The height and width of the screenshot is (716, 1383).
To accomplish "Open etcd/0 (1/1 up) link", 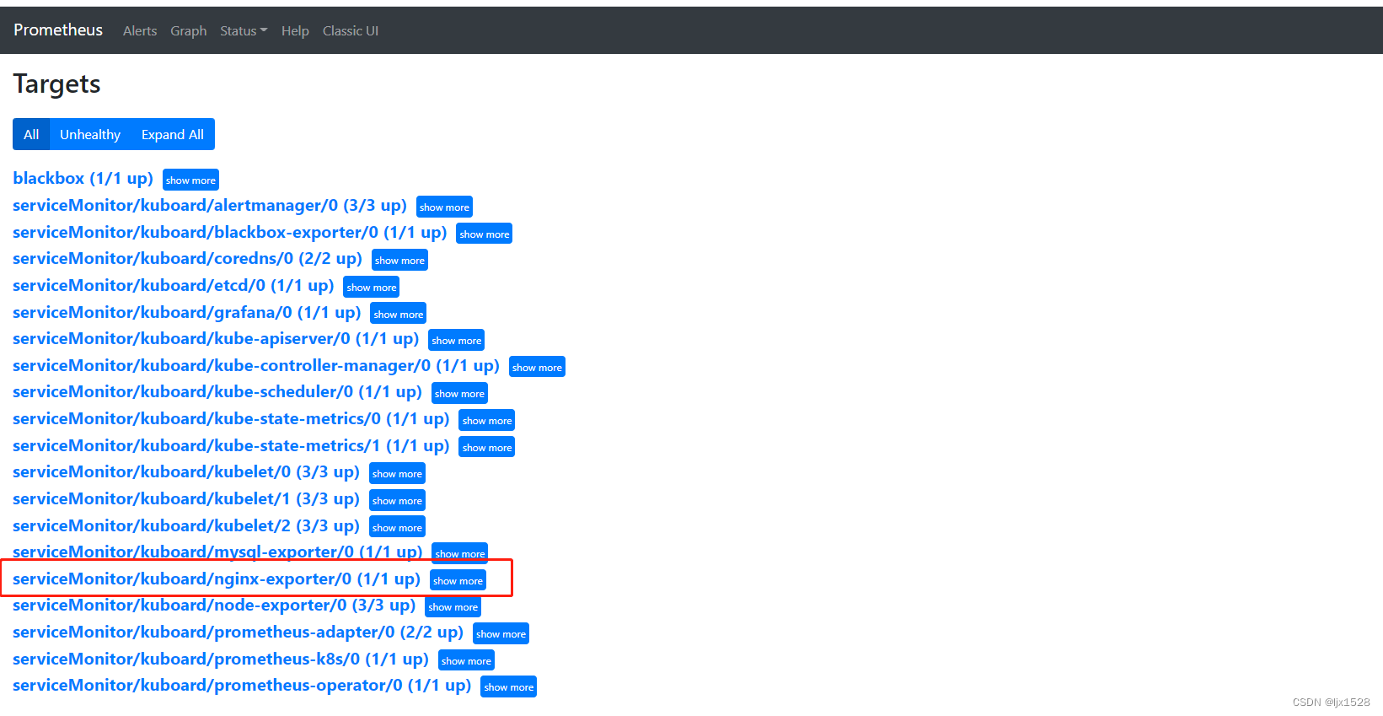I will tap(174, 286).
